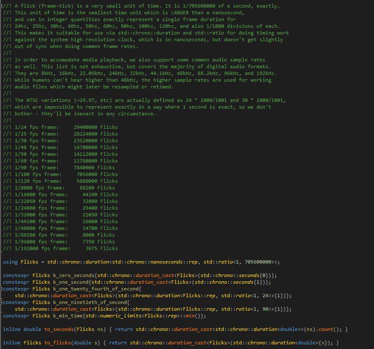Collapse the k_one_ninetieth_of_second definition fold
This screenshot has width=374, height=349.
click(1, 303)
